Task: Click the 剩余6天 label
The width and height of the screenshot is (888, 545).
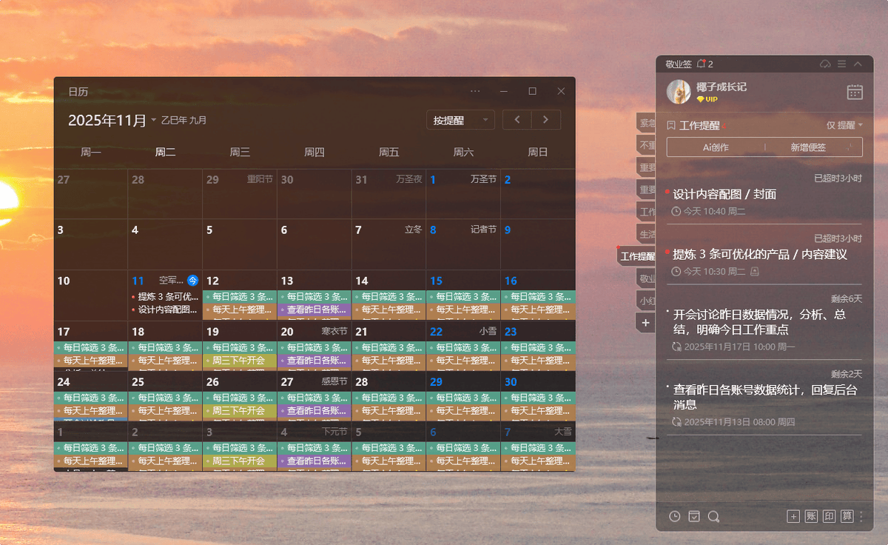Action: [847, 298]
